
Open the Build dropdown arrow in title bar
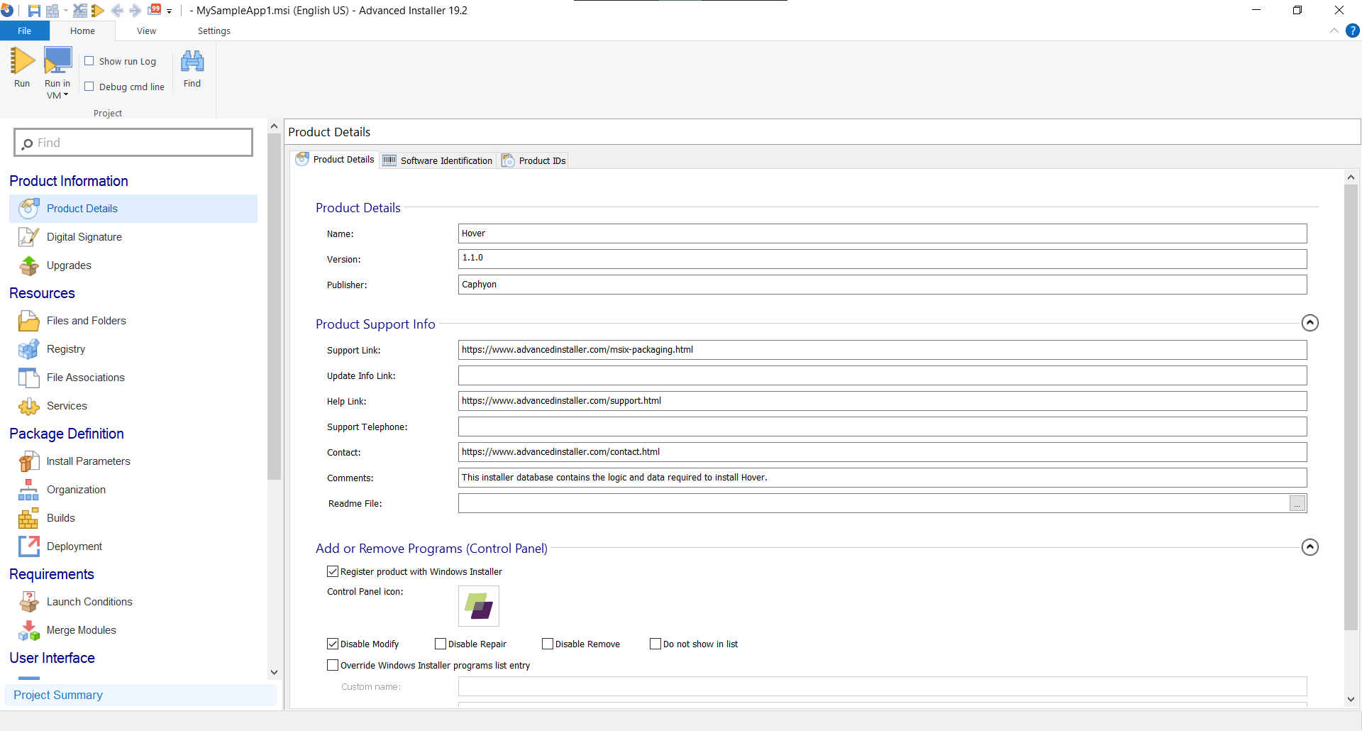[x=65, y=11]
